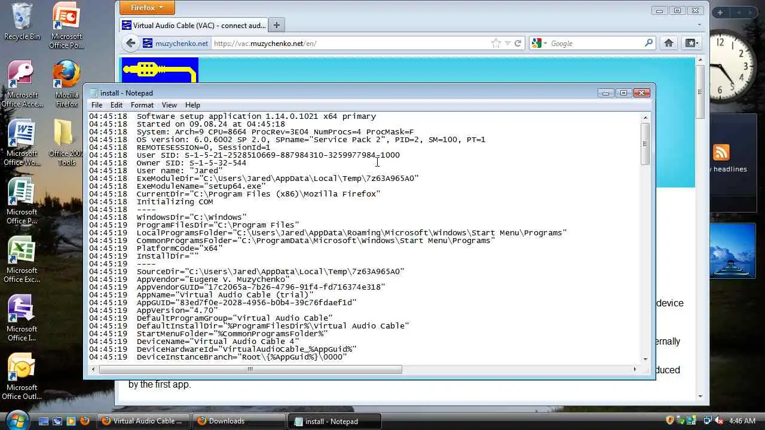The width and height of the screenshot is (765, 430).
Task: Click Notepad vertical scrollbar thumb
Action: click(645, 143)
